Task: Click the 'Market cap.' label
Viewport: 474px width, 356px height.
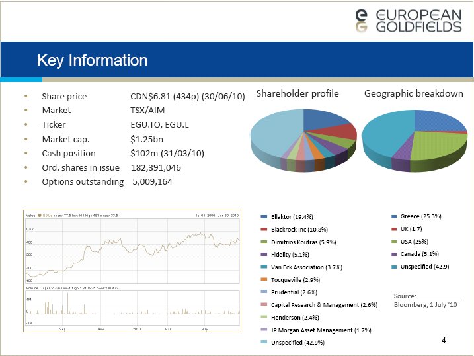Action: [x=65, y=139]
